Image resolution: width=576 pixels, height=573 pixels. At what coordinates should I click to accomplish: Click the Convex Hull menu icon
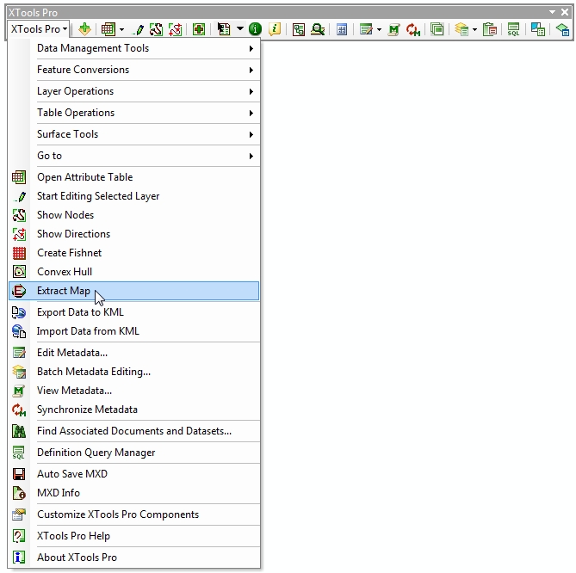19,272
